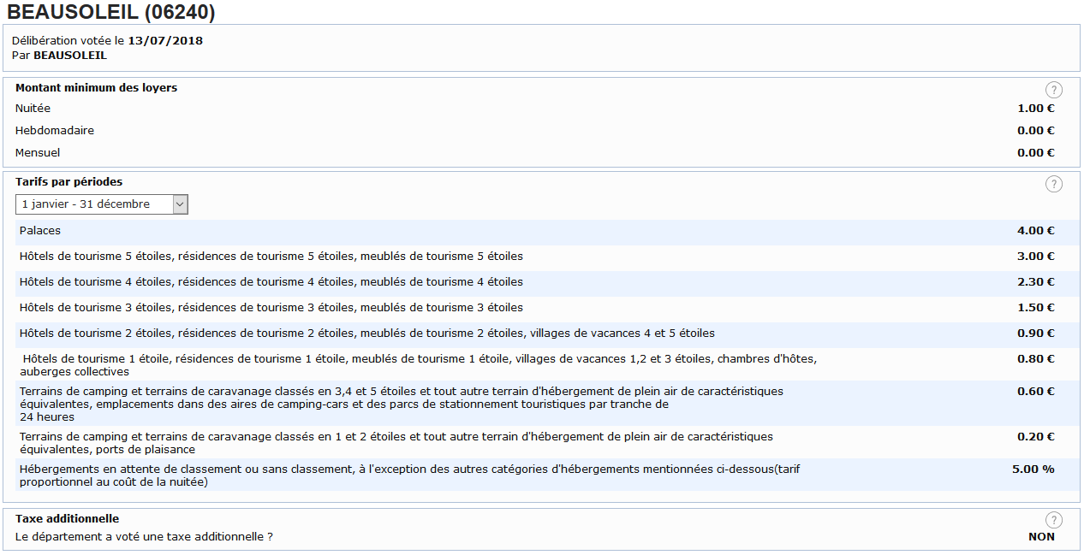
Task: Click 'Montant minimum des loyers' heading
Action: pos(96,87)
